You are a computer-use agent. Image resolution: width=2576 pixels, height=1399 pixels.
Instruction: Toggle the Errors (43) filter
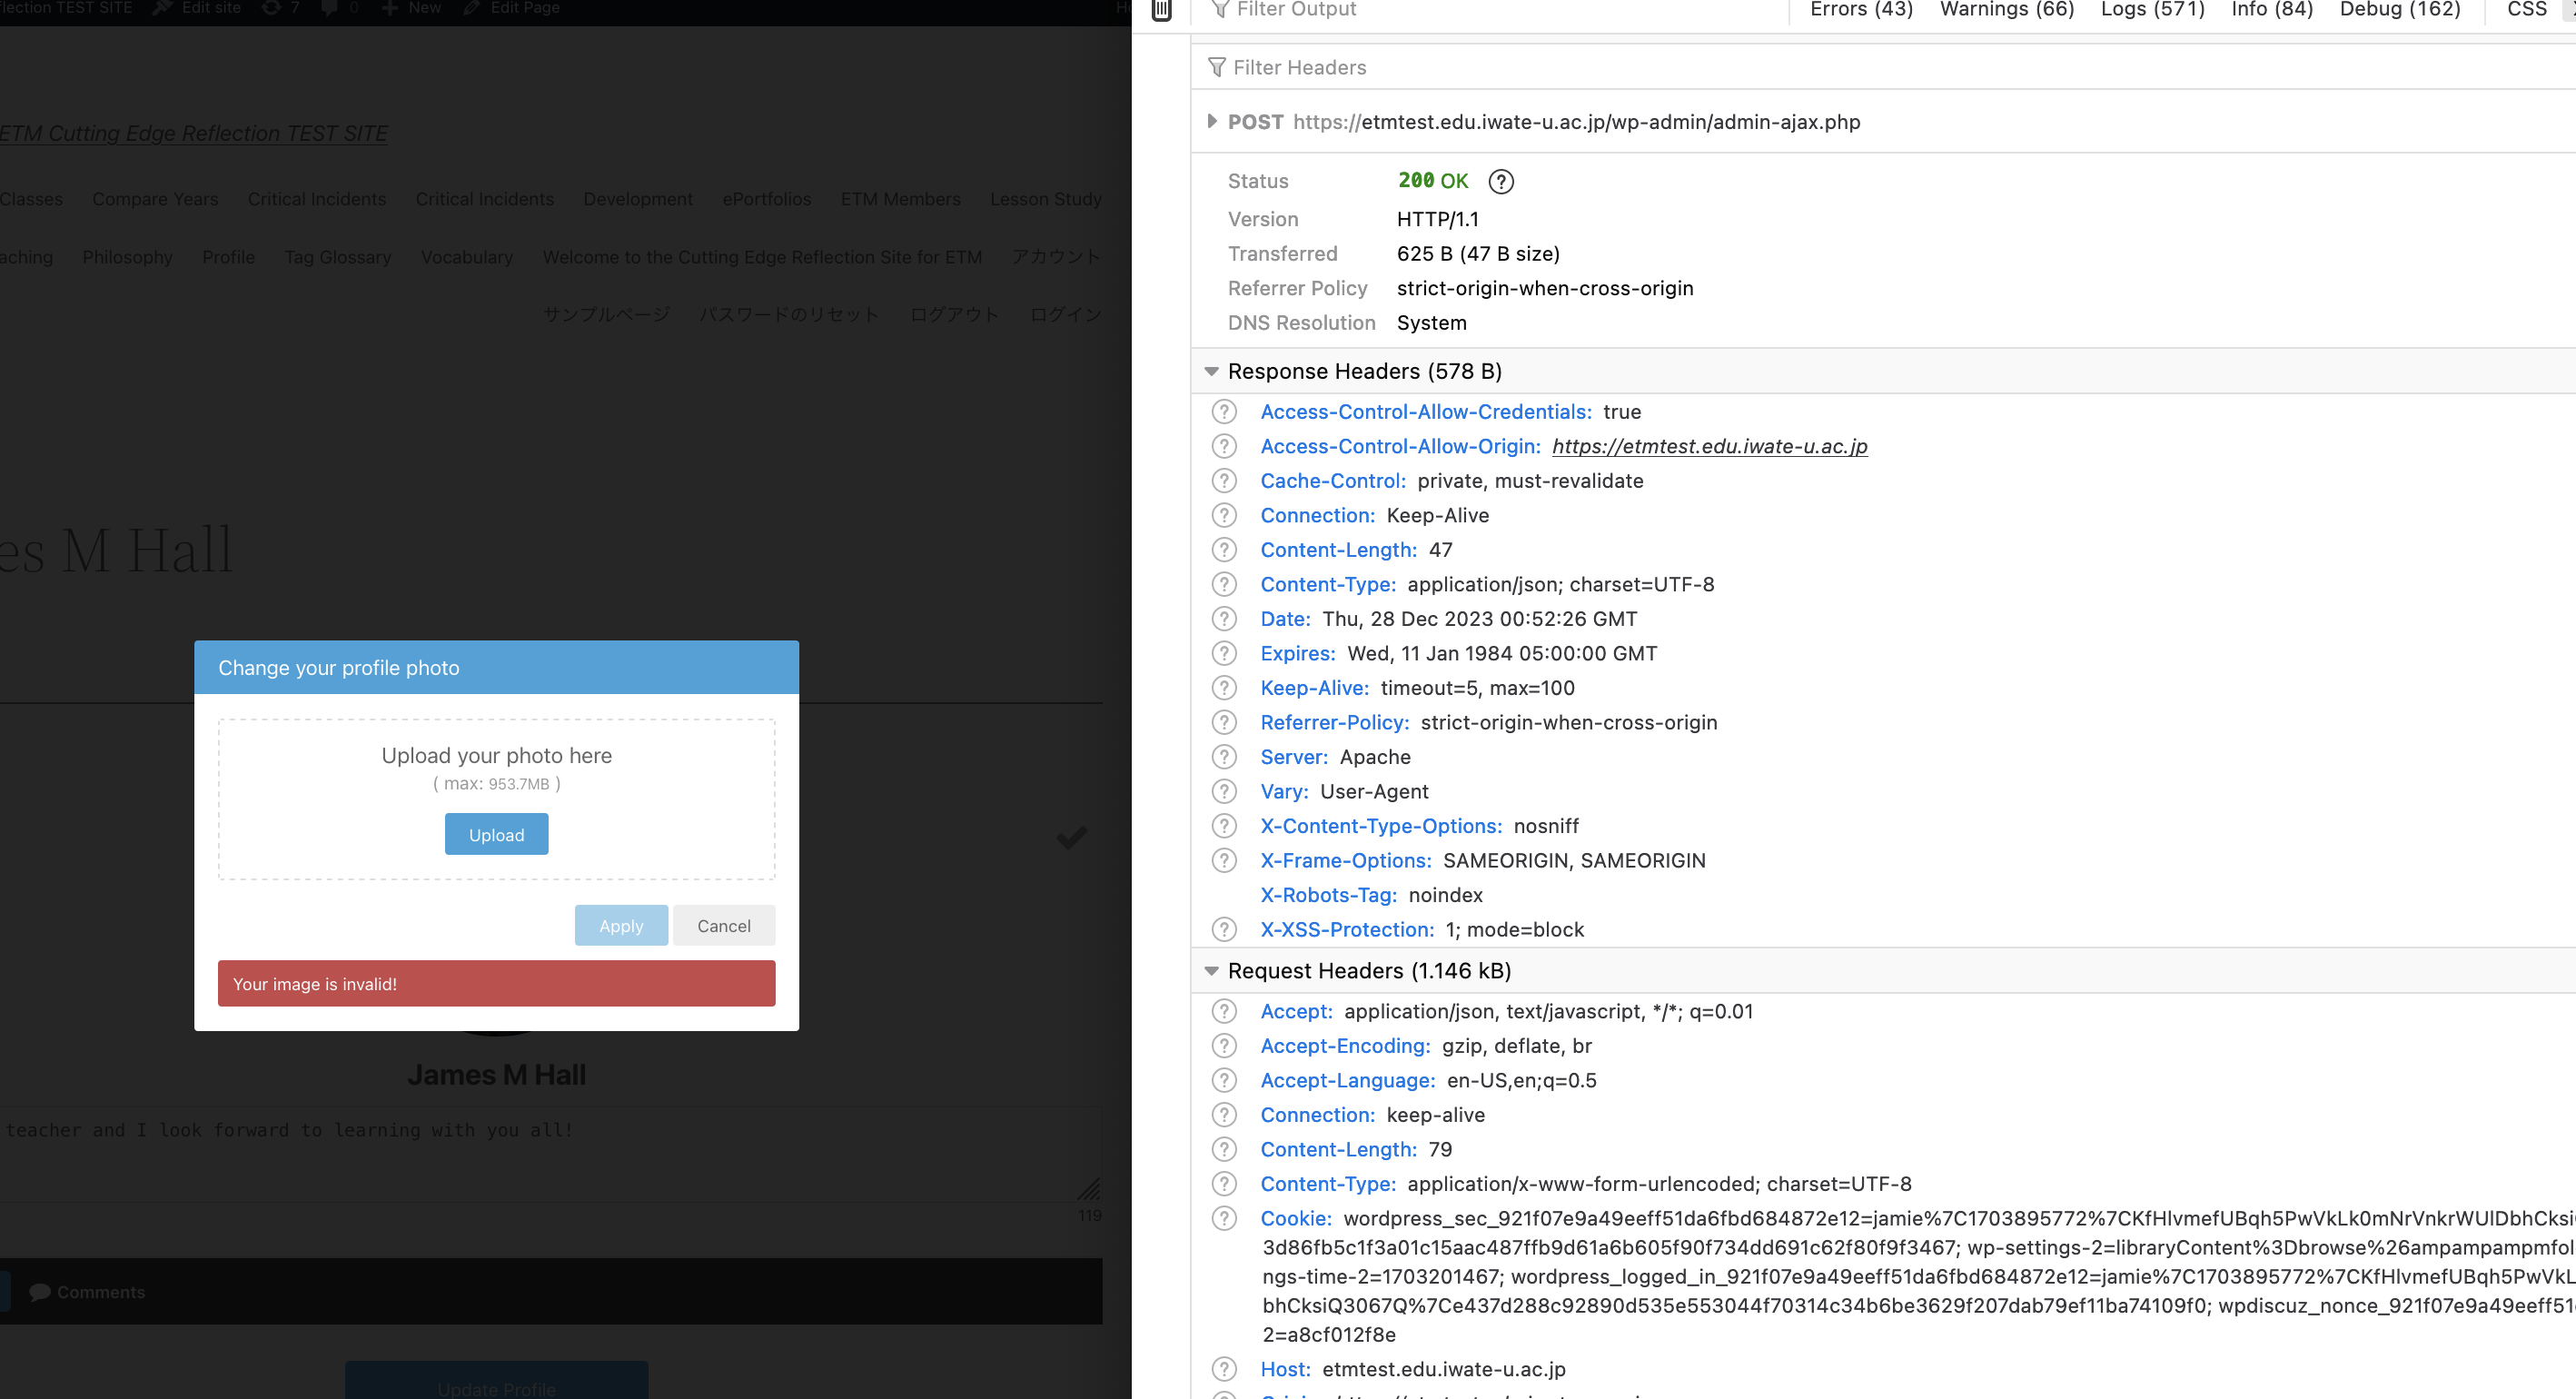(1860, 10)
